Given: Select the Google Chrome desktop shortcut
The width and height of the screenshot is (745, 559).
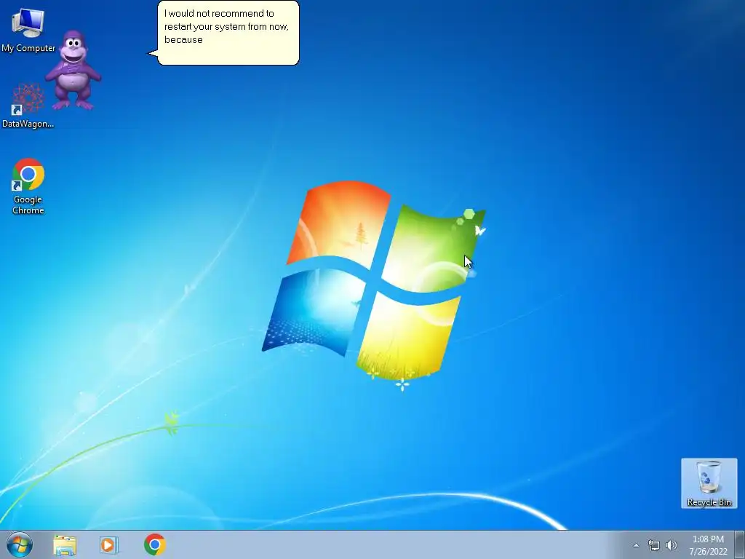Looking at the screenshot, I should 28,186.
